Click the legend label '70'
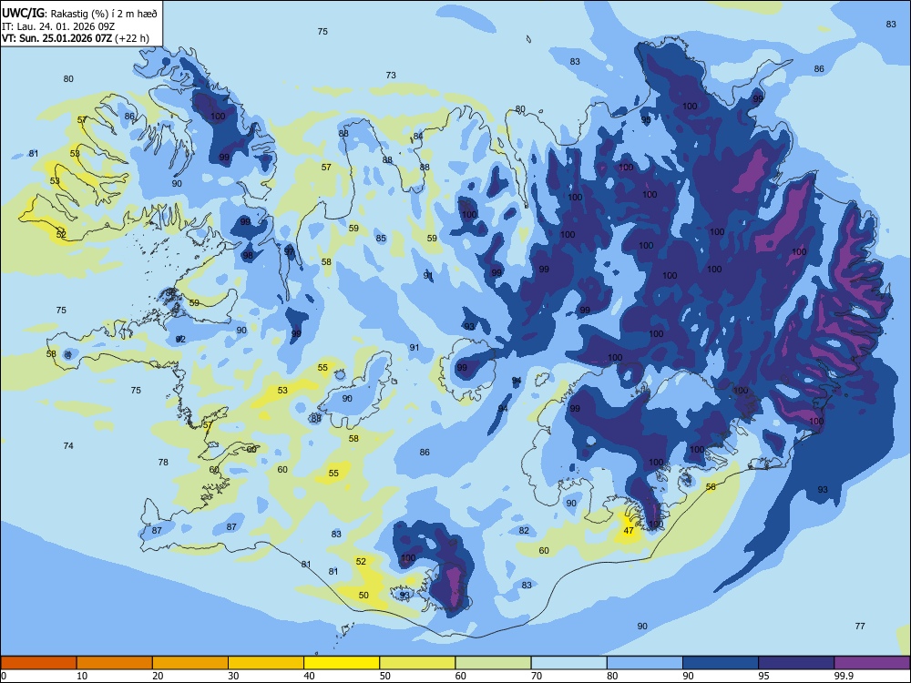 (537, 676)
